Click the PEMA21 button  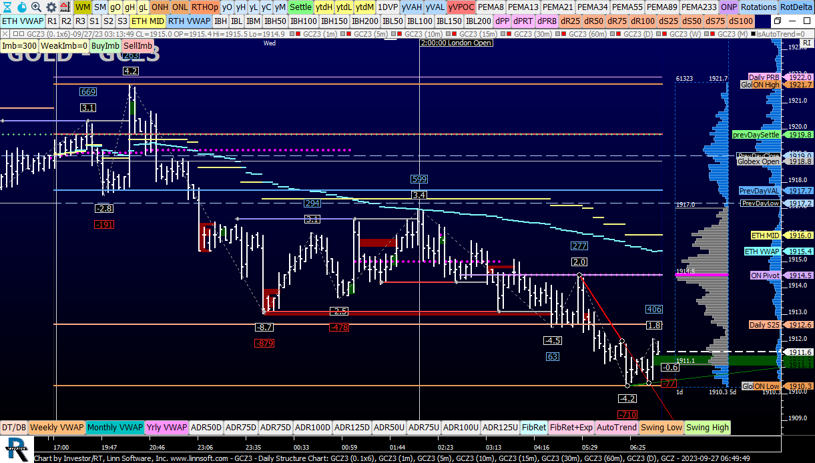(x=557, y=7)
